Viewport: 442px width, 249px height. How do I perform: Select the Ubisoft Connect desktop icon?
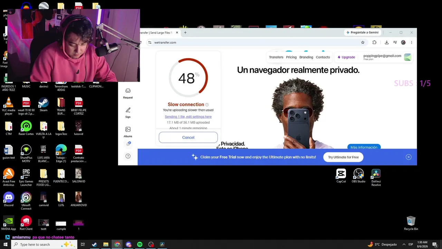coord(26,201)
